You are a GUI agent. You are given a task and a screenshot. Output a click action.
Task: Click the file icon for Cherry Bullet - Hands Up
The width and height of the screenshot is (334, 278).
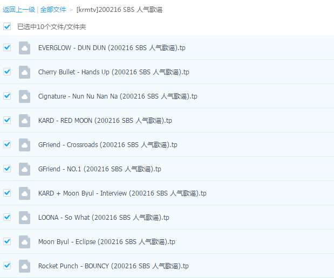pos(24,72)
